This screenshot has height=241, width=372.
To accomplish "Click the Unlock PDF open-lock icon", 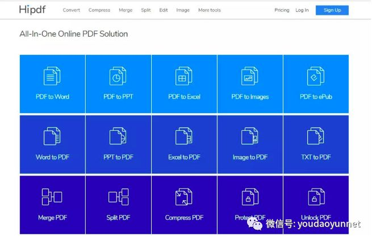I will (316, 196).
